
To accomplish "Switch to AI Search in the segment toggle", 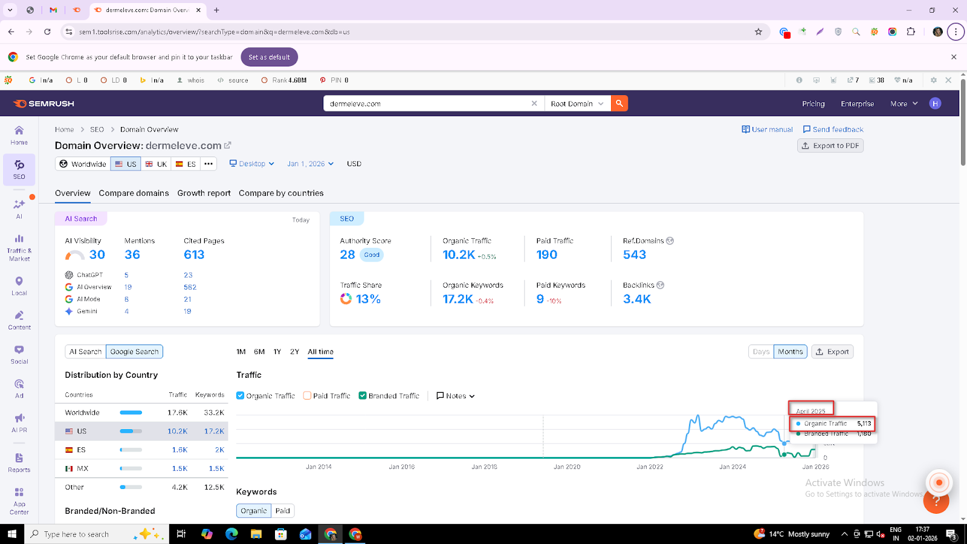I will (x=85, y=352).
